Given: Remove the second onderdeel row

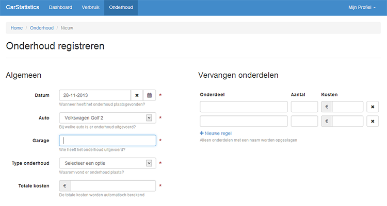Looking at the screenshot, I should (373, 121).
